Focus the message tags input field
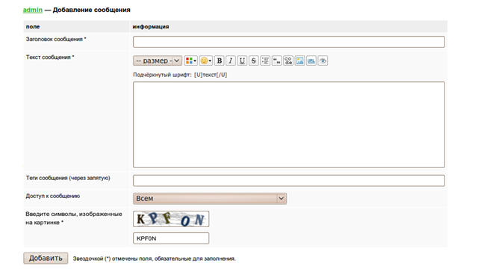The image size is (478, 269). (289, 181)
